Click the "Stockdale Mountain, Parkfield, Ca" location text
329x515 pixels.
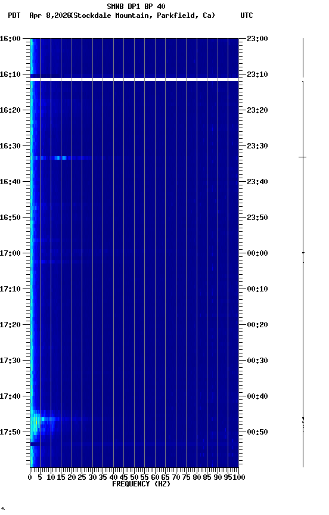click(x=143, y=15)
